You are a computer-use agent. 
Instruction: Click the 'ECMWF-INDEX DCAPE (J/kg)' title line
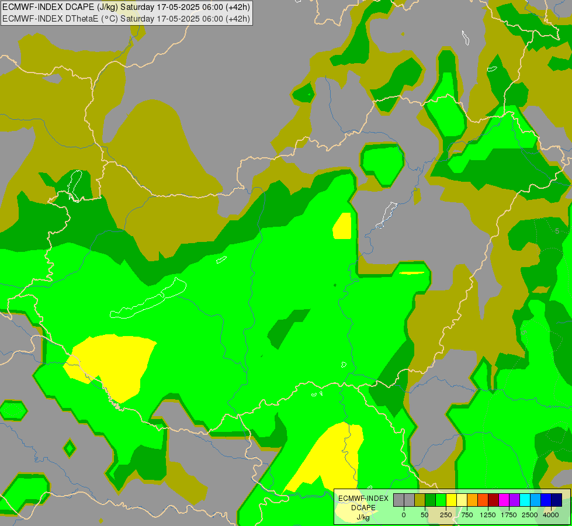pos(126,7)
